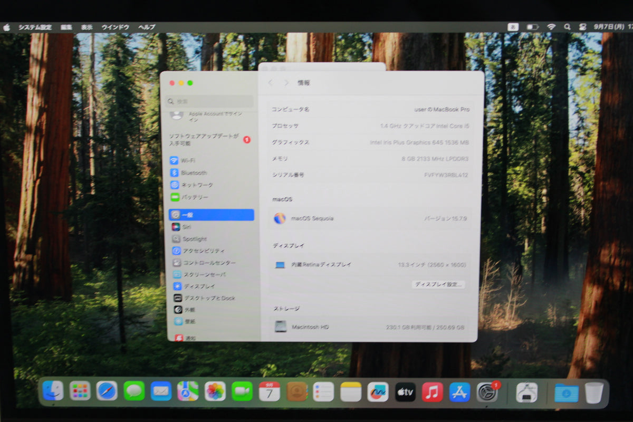Screen dimensions: 633x422
Task: Open Messages from the Dock
Action: 134,391
